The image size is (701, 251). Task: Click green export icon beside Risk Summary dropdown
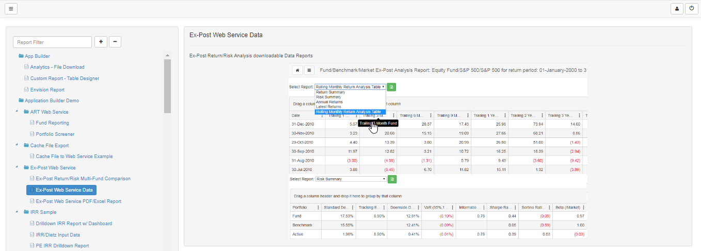click(392, 179)
